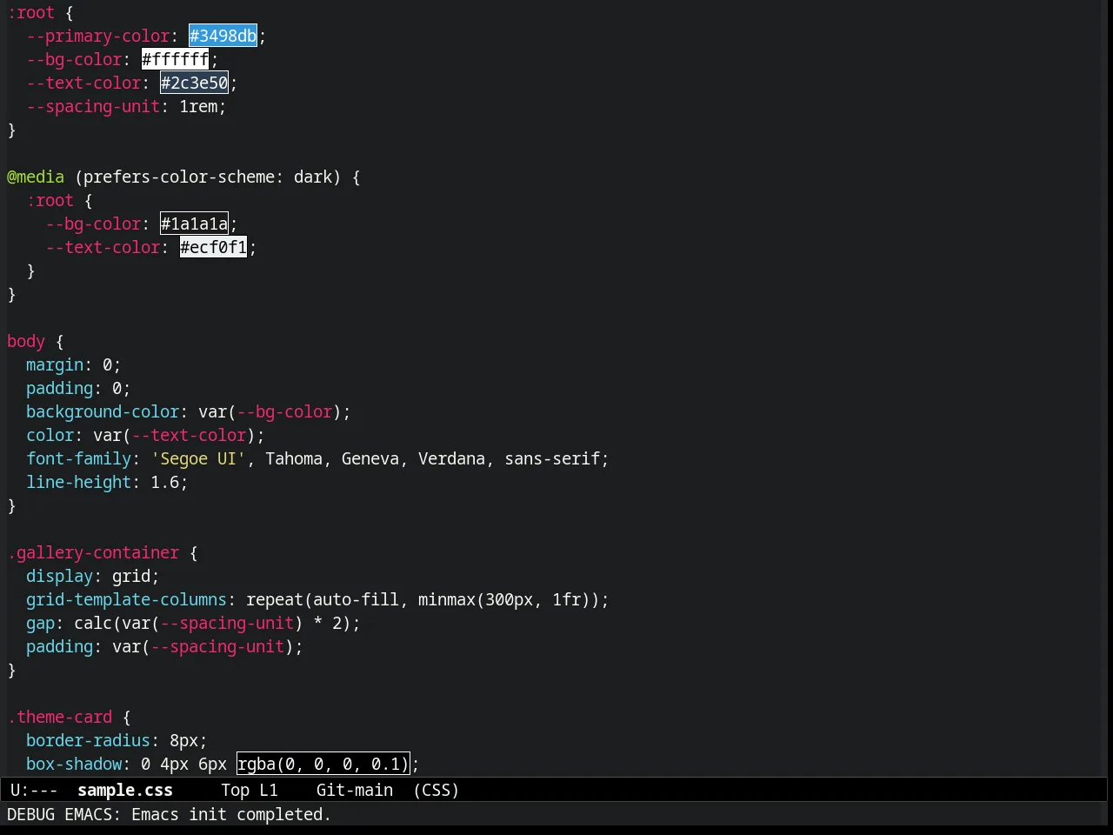1113x835 pixels.
Task: Click the line-height property
Action: [78, 482]
